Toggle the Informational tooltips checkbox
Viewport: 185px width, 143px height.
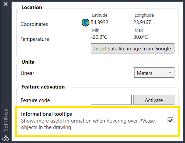coord(170,121)
